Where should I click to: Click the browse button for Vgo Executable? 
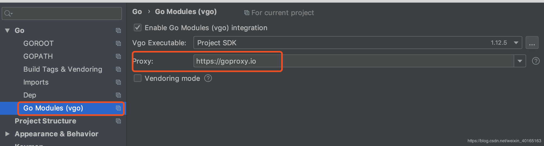532,43
